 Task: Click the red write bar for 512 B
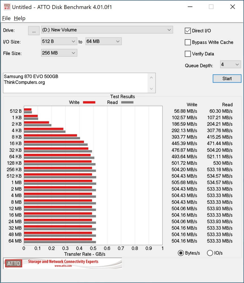pos(28,110)
